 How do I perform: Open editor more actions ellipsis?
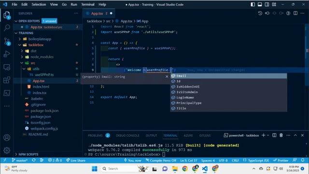click(303, 13)
